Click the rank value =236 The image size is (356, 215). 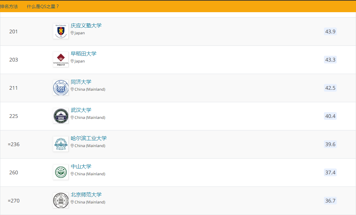(13, 144)
